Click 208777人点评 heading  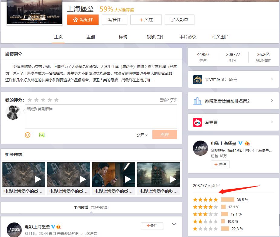(x=206, y=186)
